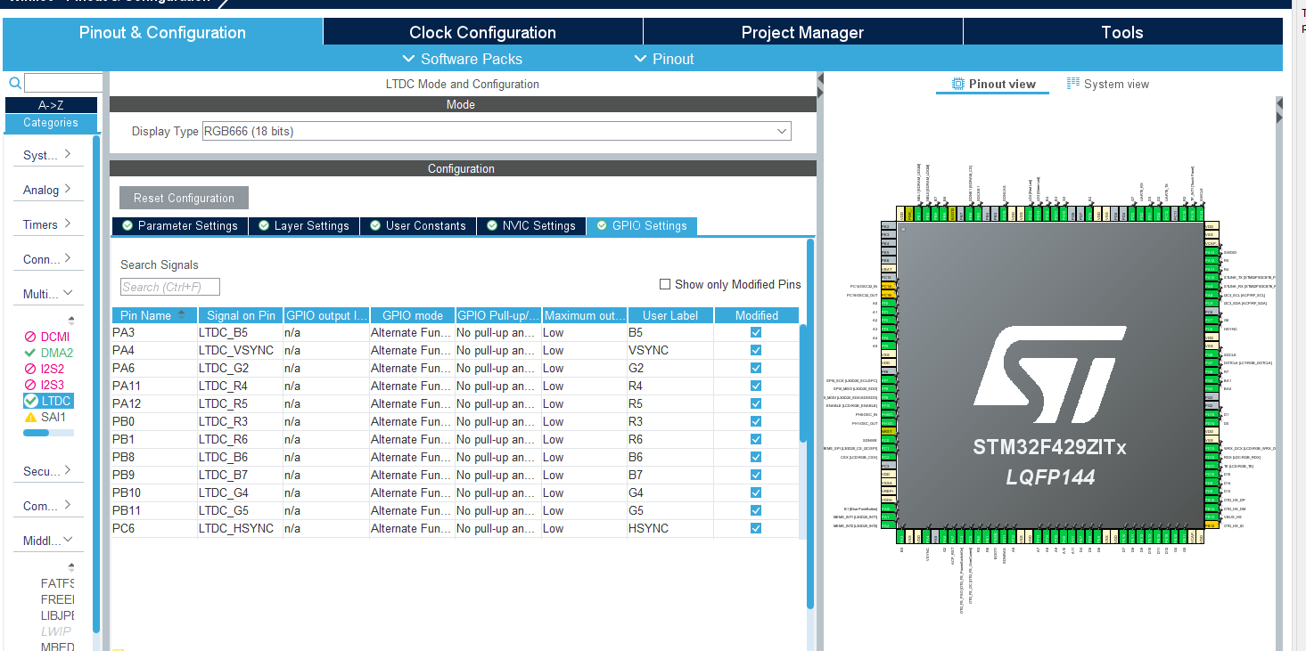This screenshot has width=1306, height=651.
Task: Open the Tools tab
Action: (x=1121, y=32)
